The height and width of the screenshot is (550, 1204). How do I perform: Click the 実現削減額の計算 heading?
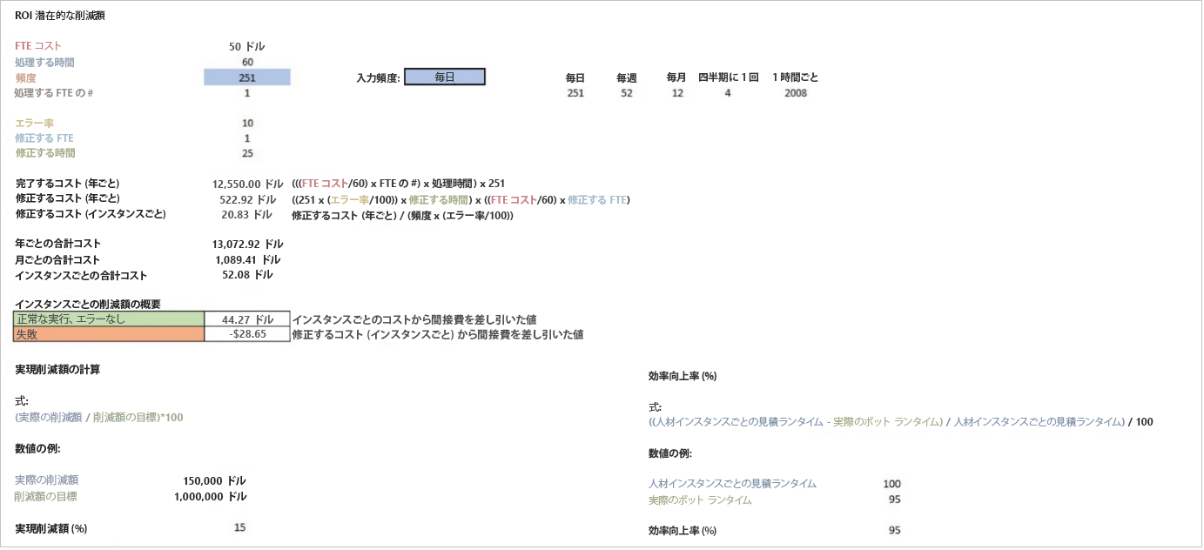(57, 370)
